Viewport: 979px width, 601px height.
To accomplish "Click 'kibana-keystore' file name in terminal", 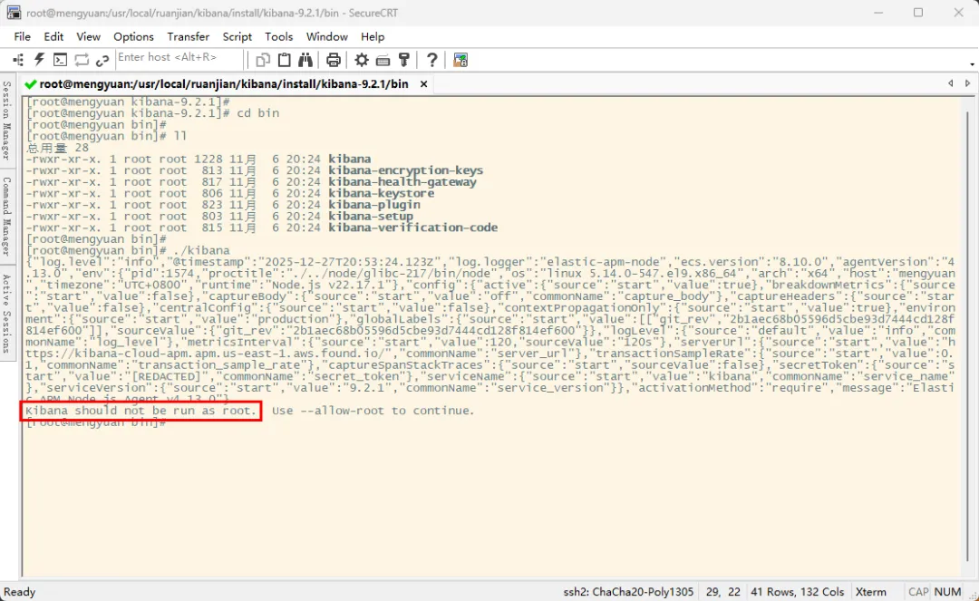I will (381, 193).
